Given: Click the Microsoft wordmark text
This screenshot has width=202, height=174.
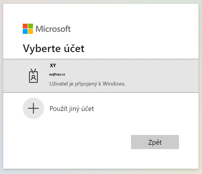Looking at the screenshot, I should click(53, 29).
